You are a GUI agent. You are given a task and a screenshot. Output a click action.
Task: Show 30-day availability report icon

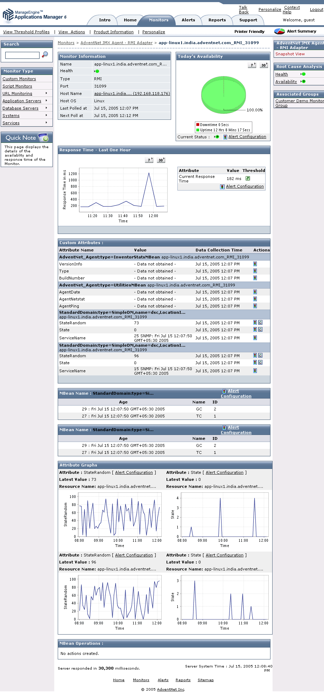pos(264,65)
